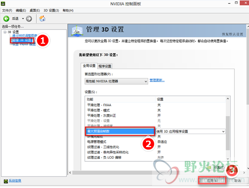Click the 功能 column header
The width and height of the screenshot is (249, 188).
pyautogui.click(x=120, y=99)
